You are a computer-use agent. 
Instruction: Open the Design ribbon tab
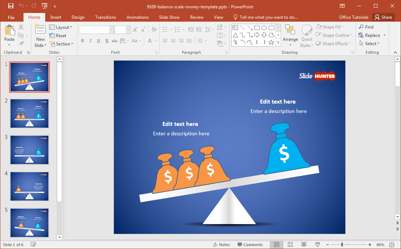[78, 17]
